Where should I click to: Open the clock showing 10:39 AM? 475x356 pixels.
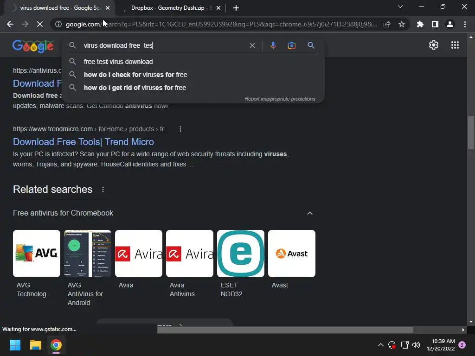click(x=441, y=345)
